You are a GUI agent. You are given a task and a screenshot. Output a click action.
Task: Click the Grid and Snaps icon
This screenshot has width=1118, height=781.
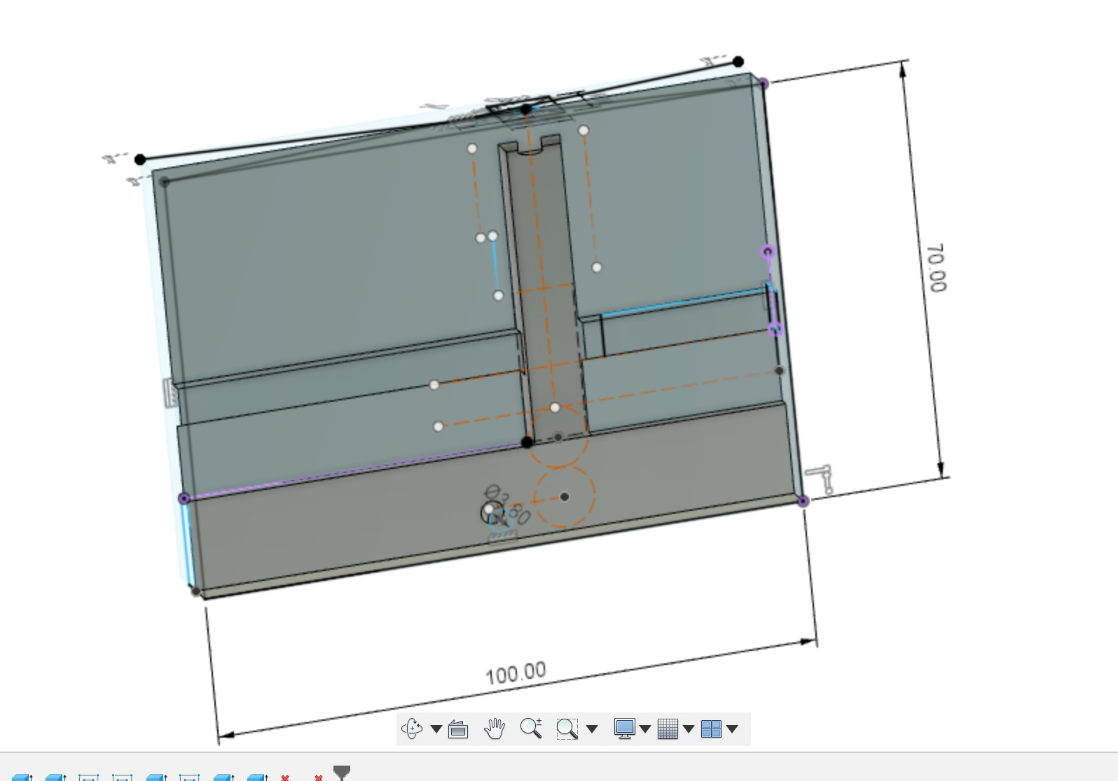tap(668, 729)
